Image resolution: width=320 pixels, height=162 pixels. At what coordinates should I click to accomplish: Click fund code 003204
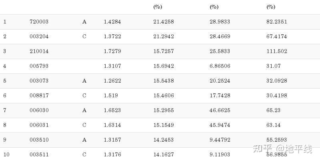[39, 36]
